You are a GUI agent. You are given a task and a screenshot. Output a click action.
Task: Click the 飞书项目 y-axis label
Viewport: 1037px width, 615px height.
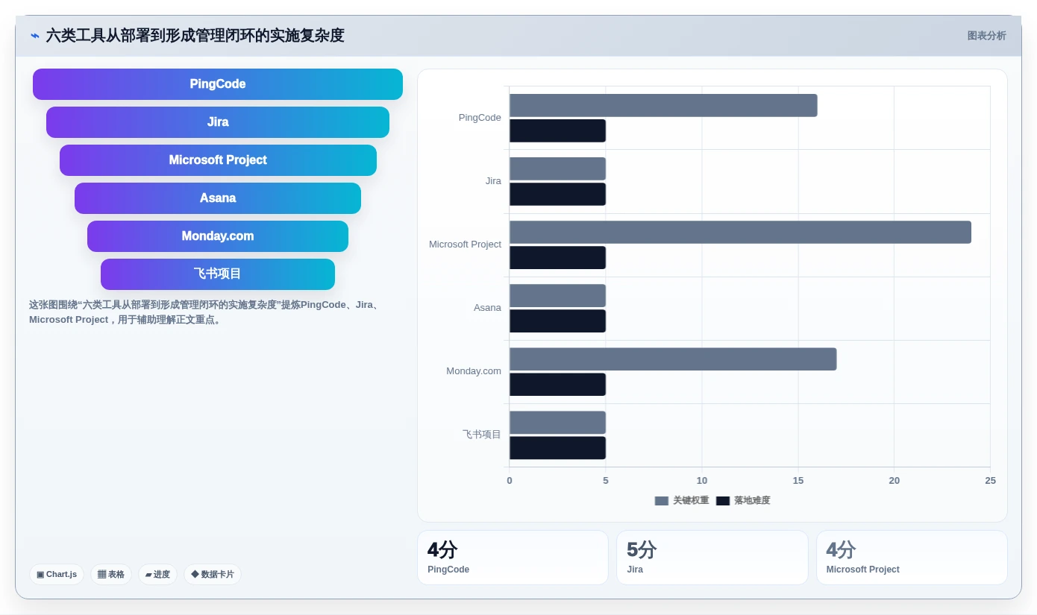tap(482, 435)
